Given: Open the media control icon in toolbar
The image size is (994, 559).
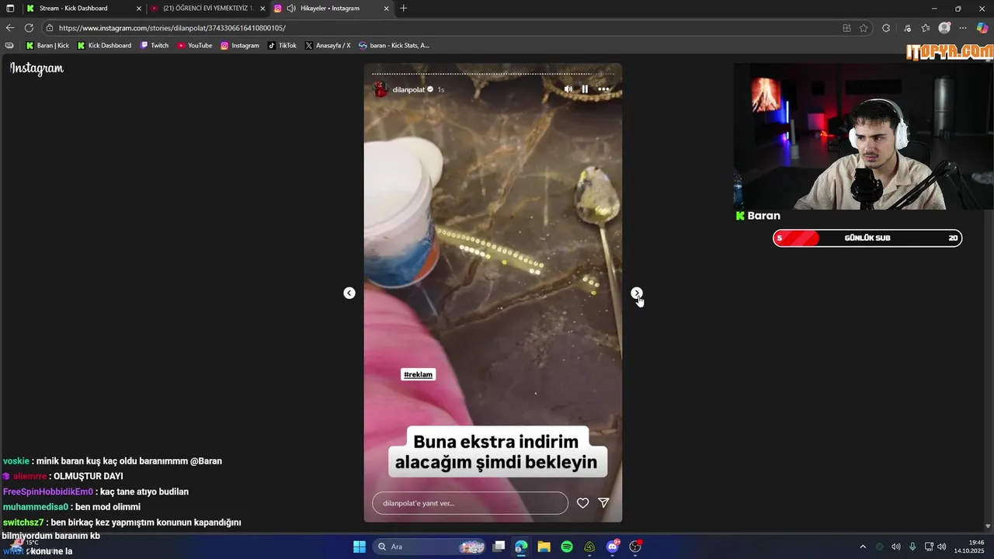Looking at the screenshot, I should (x=907, y=28).
